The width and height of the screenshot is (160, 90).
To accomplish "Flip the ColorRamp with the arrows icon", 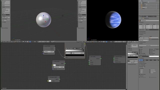I will pyautogui.click(x=71, y=48).
